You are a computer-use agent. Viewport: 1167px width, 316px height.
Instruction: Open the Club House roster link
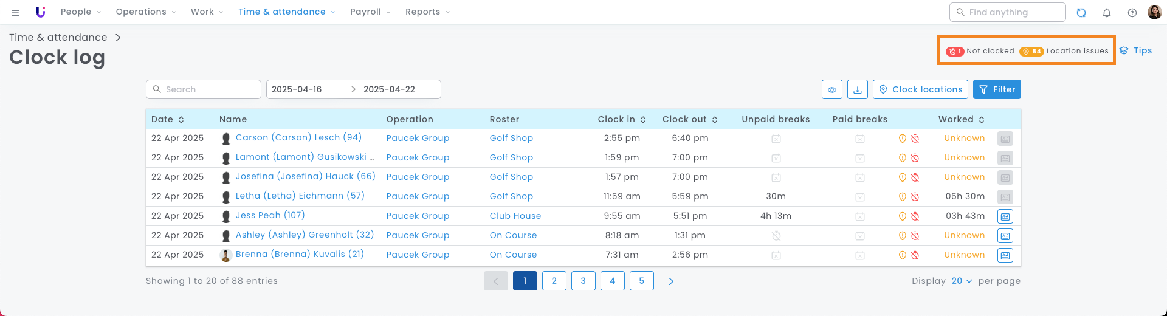[515, 216]
